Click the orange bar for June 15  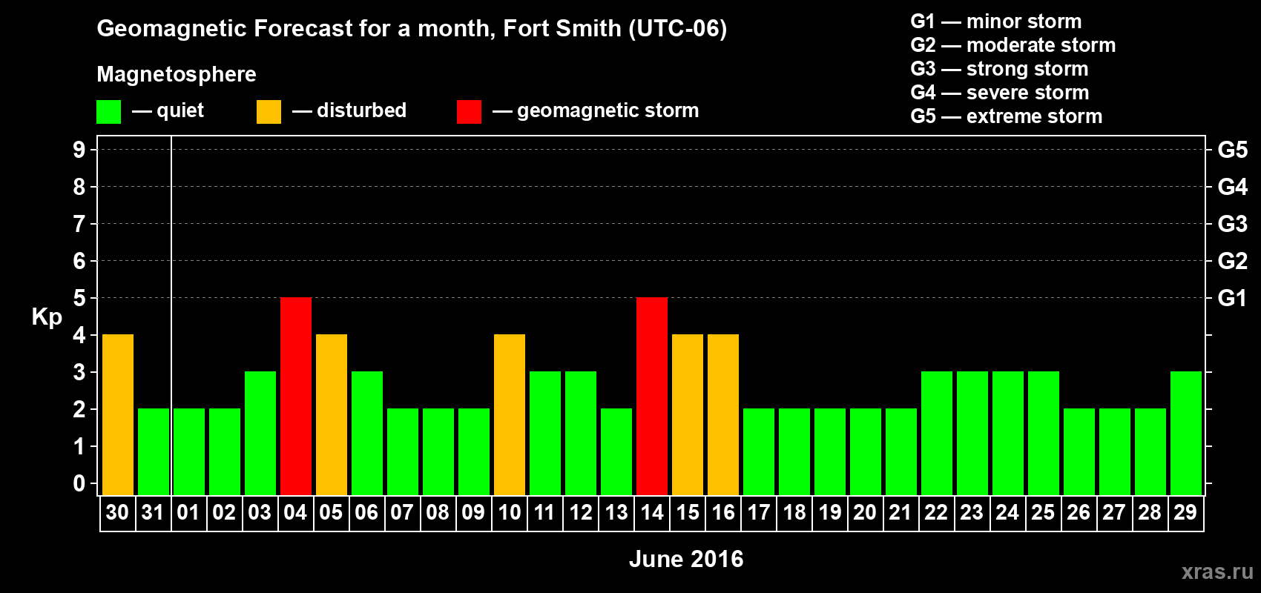688,415
